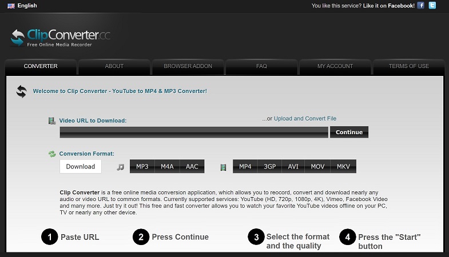449x257 pixels.
Task: Click the Press Continue step text
Action: coord(180,237)
